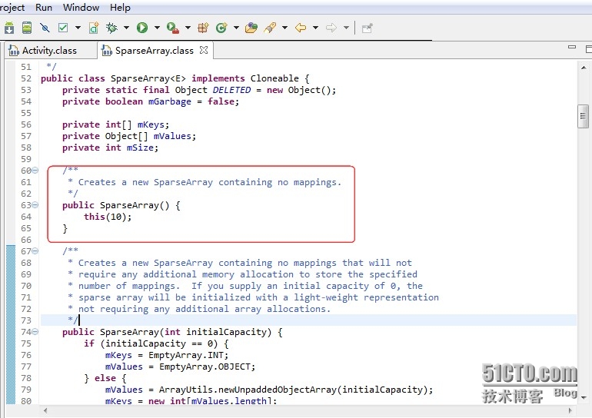Maximize the editor area
This screenshot has height=418, width=592.
(589, 49)
